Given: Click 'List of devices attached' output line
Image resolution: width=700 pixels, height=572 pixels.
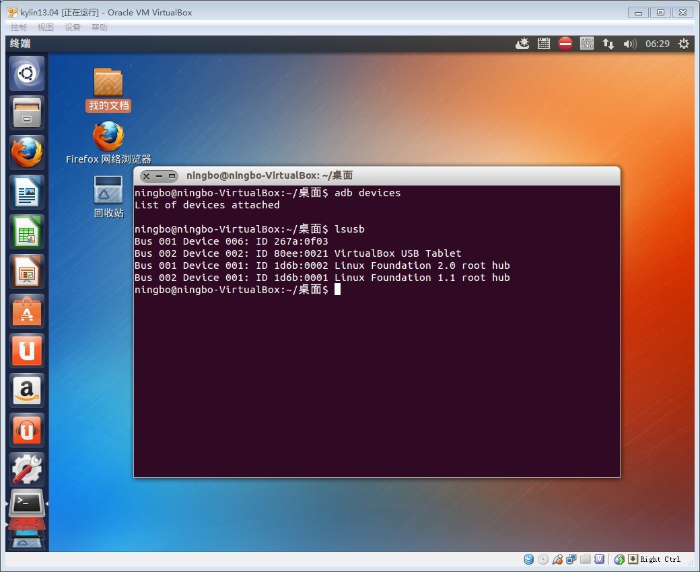Looking at the screenshot, I should (x=207, y=205).
